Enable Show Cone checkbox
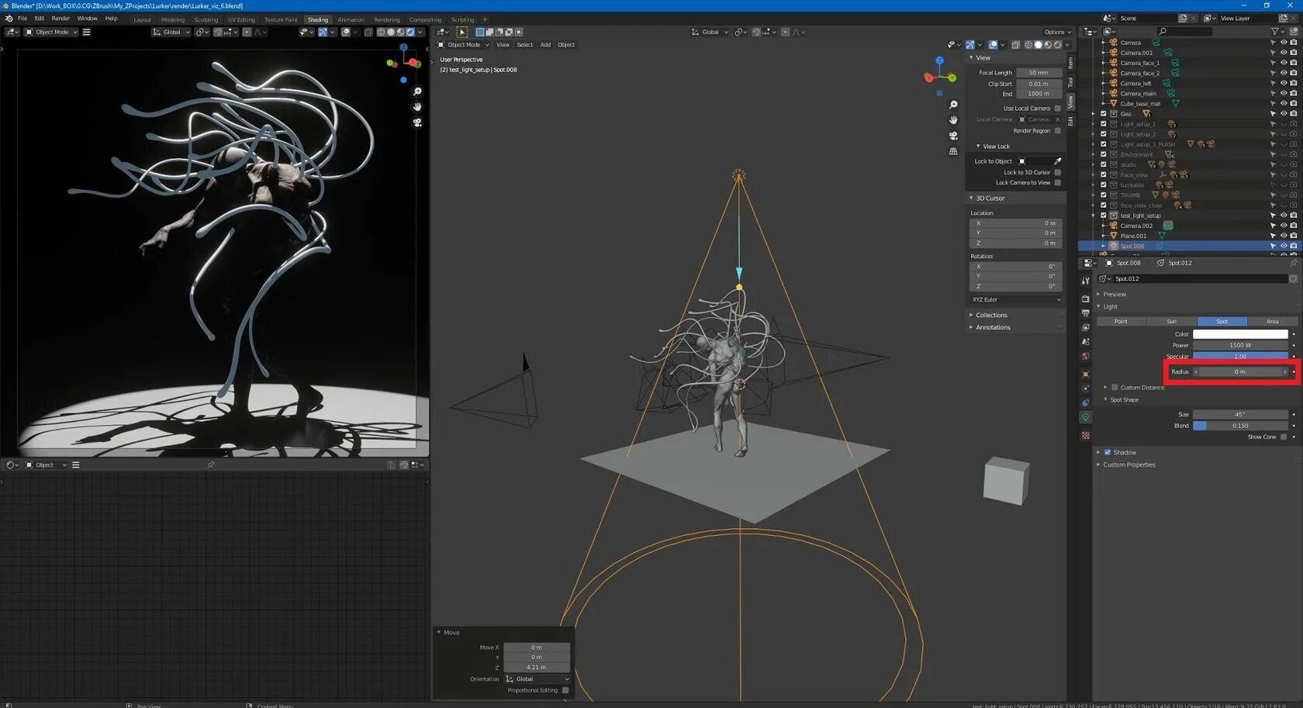1303x708 pixels. [1283, 437]
